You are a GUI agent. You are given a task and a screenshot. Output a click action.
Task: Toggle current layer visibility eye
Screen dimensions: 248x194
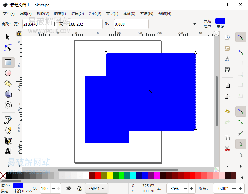pyautogui.click(x=68, y=188)
